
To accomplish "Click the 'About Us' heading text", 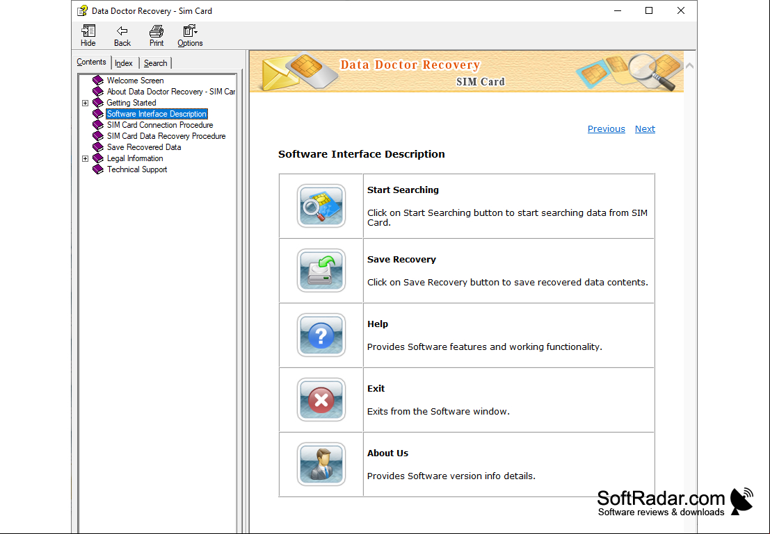I will click(x=388, y=453).
